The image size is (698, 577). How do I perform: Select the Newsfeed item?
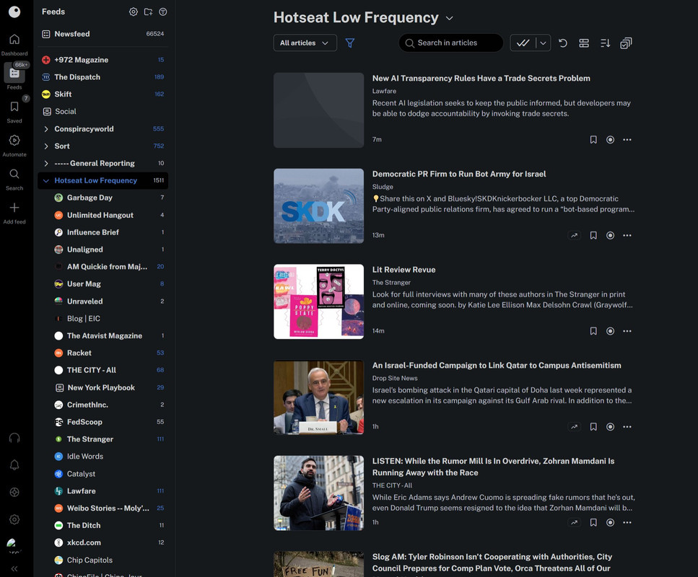102,34
